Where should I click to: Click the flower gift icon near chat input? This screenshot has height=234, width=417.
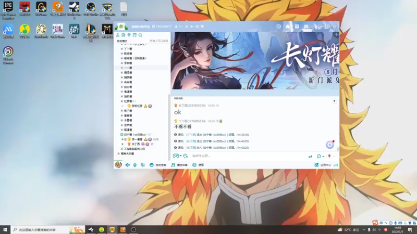329,156
